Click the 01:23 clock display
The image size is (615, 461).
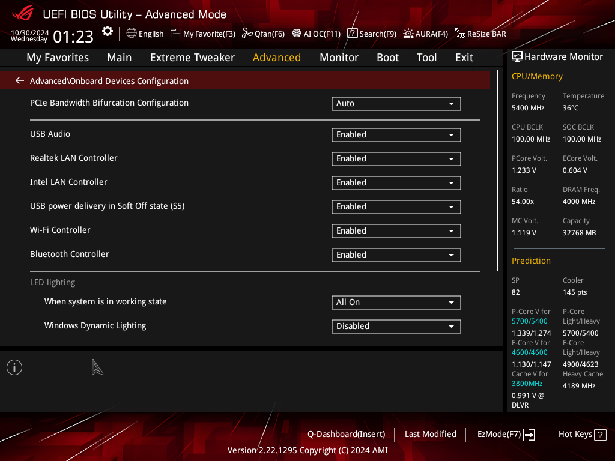click(73, 37)
